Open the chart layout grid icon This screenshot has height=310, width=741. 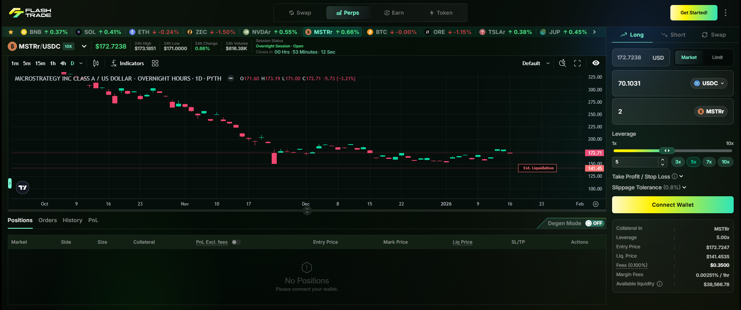pyautogui.click(x=155, y=63)
